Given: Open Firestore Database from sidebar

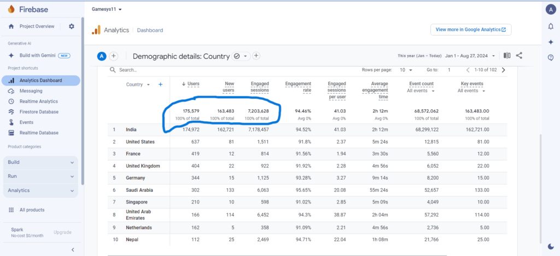Looking at the screenshot, I should (39, 112).
